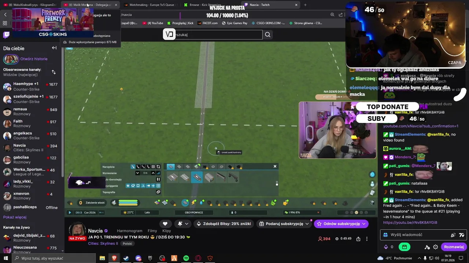Toggle the grid tool mode
The height and width of the screenshot is (263, 469).
pyautogui.click(x=153, y=167)
